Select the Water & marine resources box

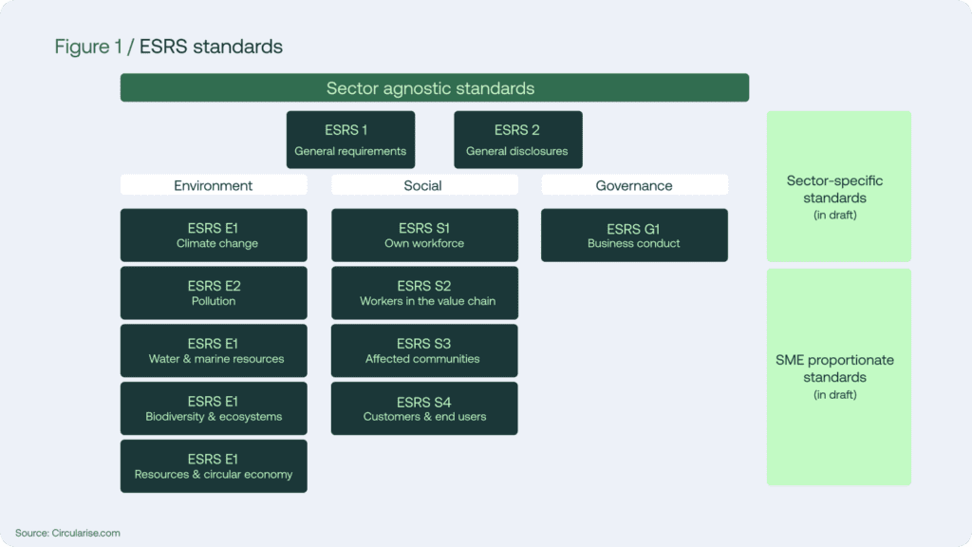214,350
